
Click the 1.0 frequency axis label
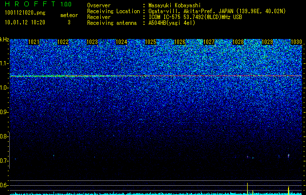tap(4, 88)
